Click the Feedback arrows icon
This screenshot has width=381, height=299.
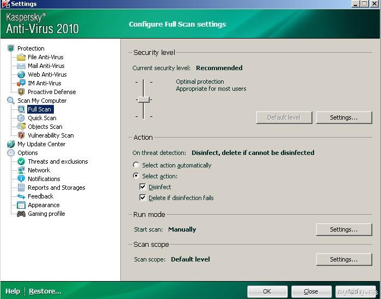(x=21, y=196)
